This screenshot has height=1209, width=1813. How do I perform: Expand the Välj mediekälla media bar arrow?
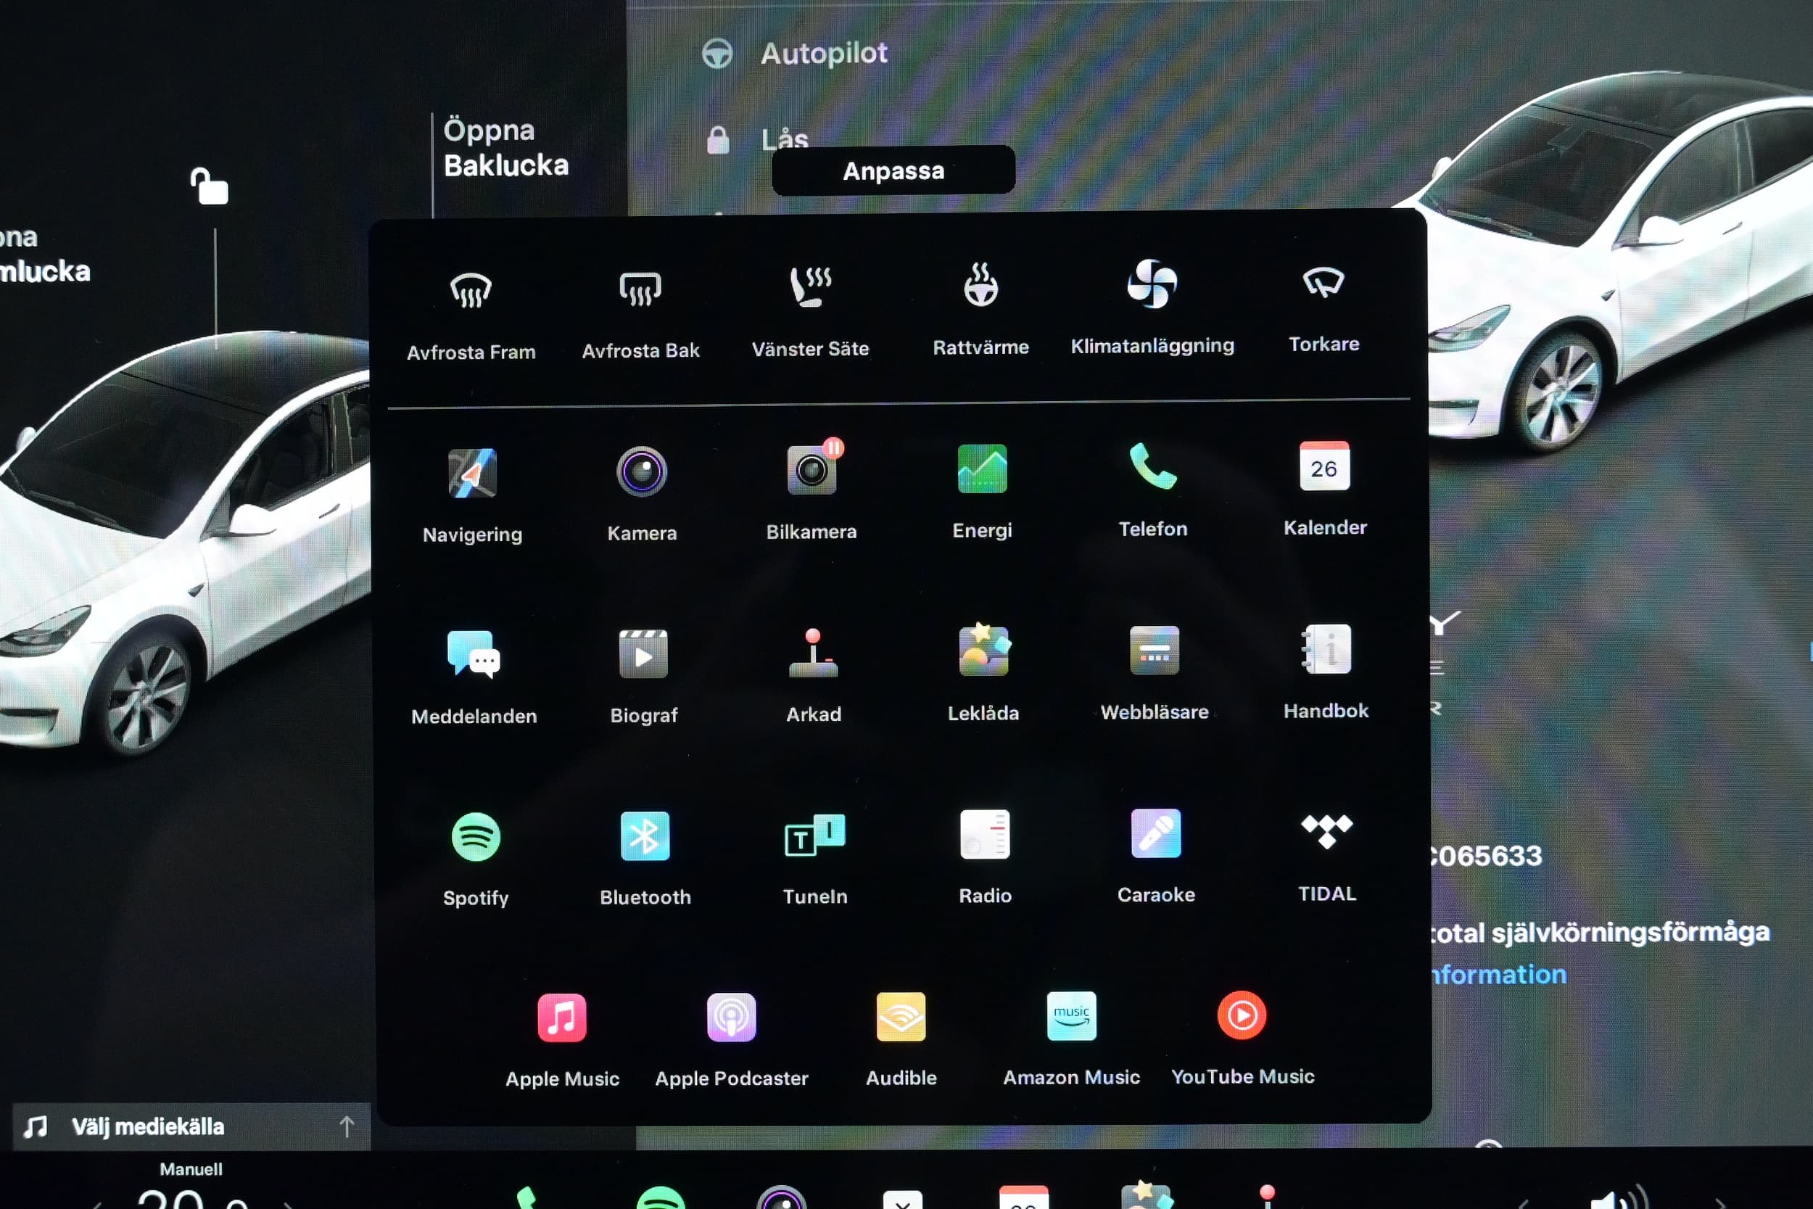click(x=347, y=1126)
